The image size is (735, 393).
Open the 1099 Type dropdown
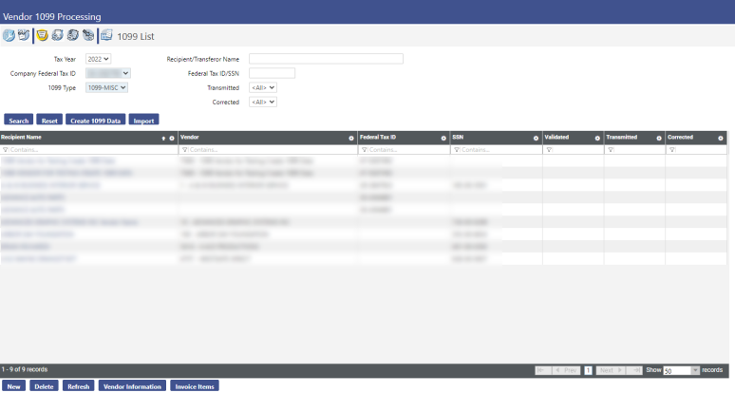[106, 87]
